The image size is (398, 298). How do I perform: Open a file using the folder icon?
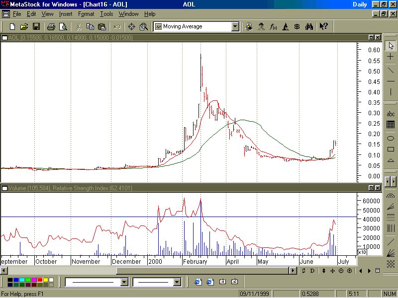tap(24, 27)
